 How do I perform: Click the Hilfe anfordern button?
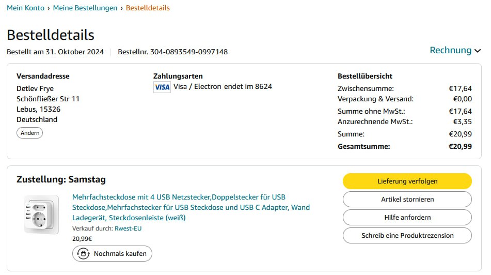coord(407,217)
